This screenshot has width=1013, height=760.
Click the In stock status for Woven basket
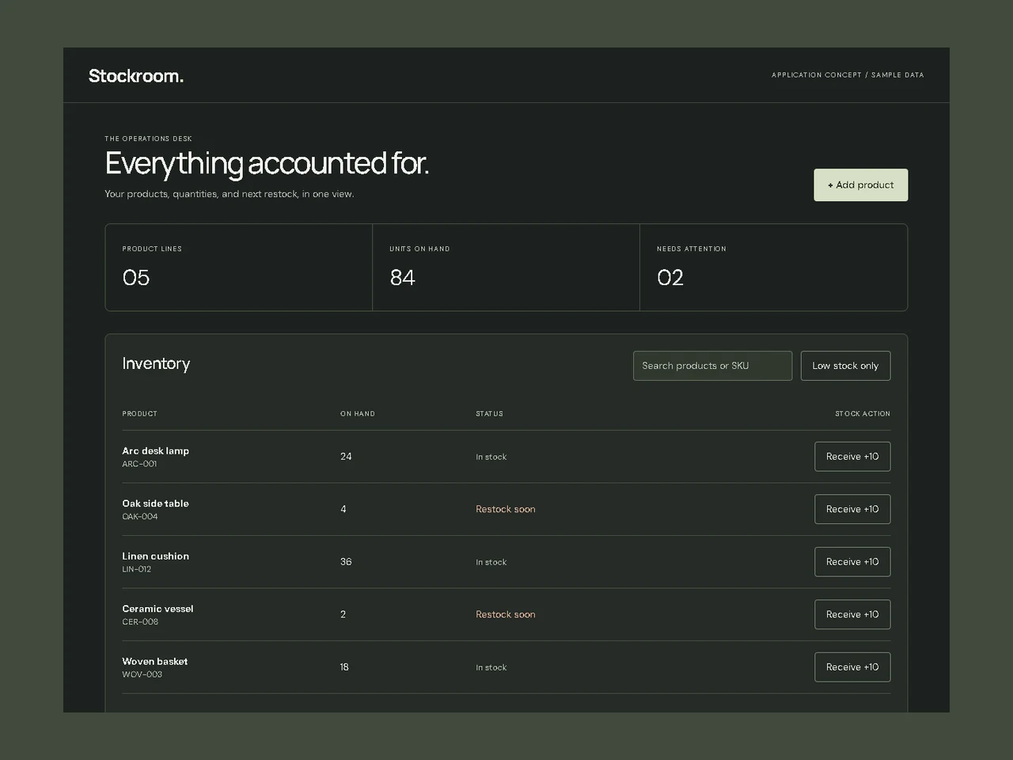[x=491, y=667]
